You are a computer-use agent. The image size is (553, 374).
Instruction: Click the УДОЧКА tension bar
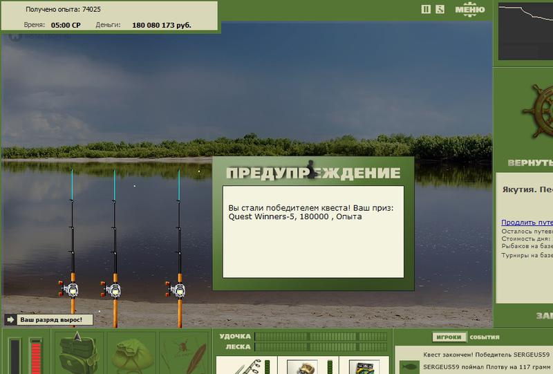click(321, 336)
